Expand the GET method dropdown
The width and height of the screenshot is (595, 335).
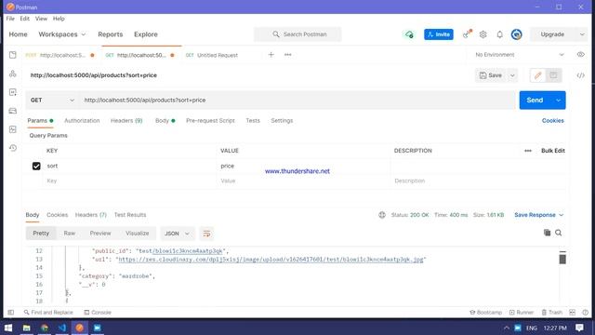[x=52, y=100]
